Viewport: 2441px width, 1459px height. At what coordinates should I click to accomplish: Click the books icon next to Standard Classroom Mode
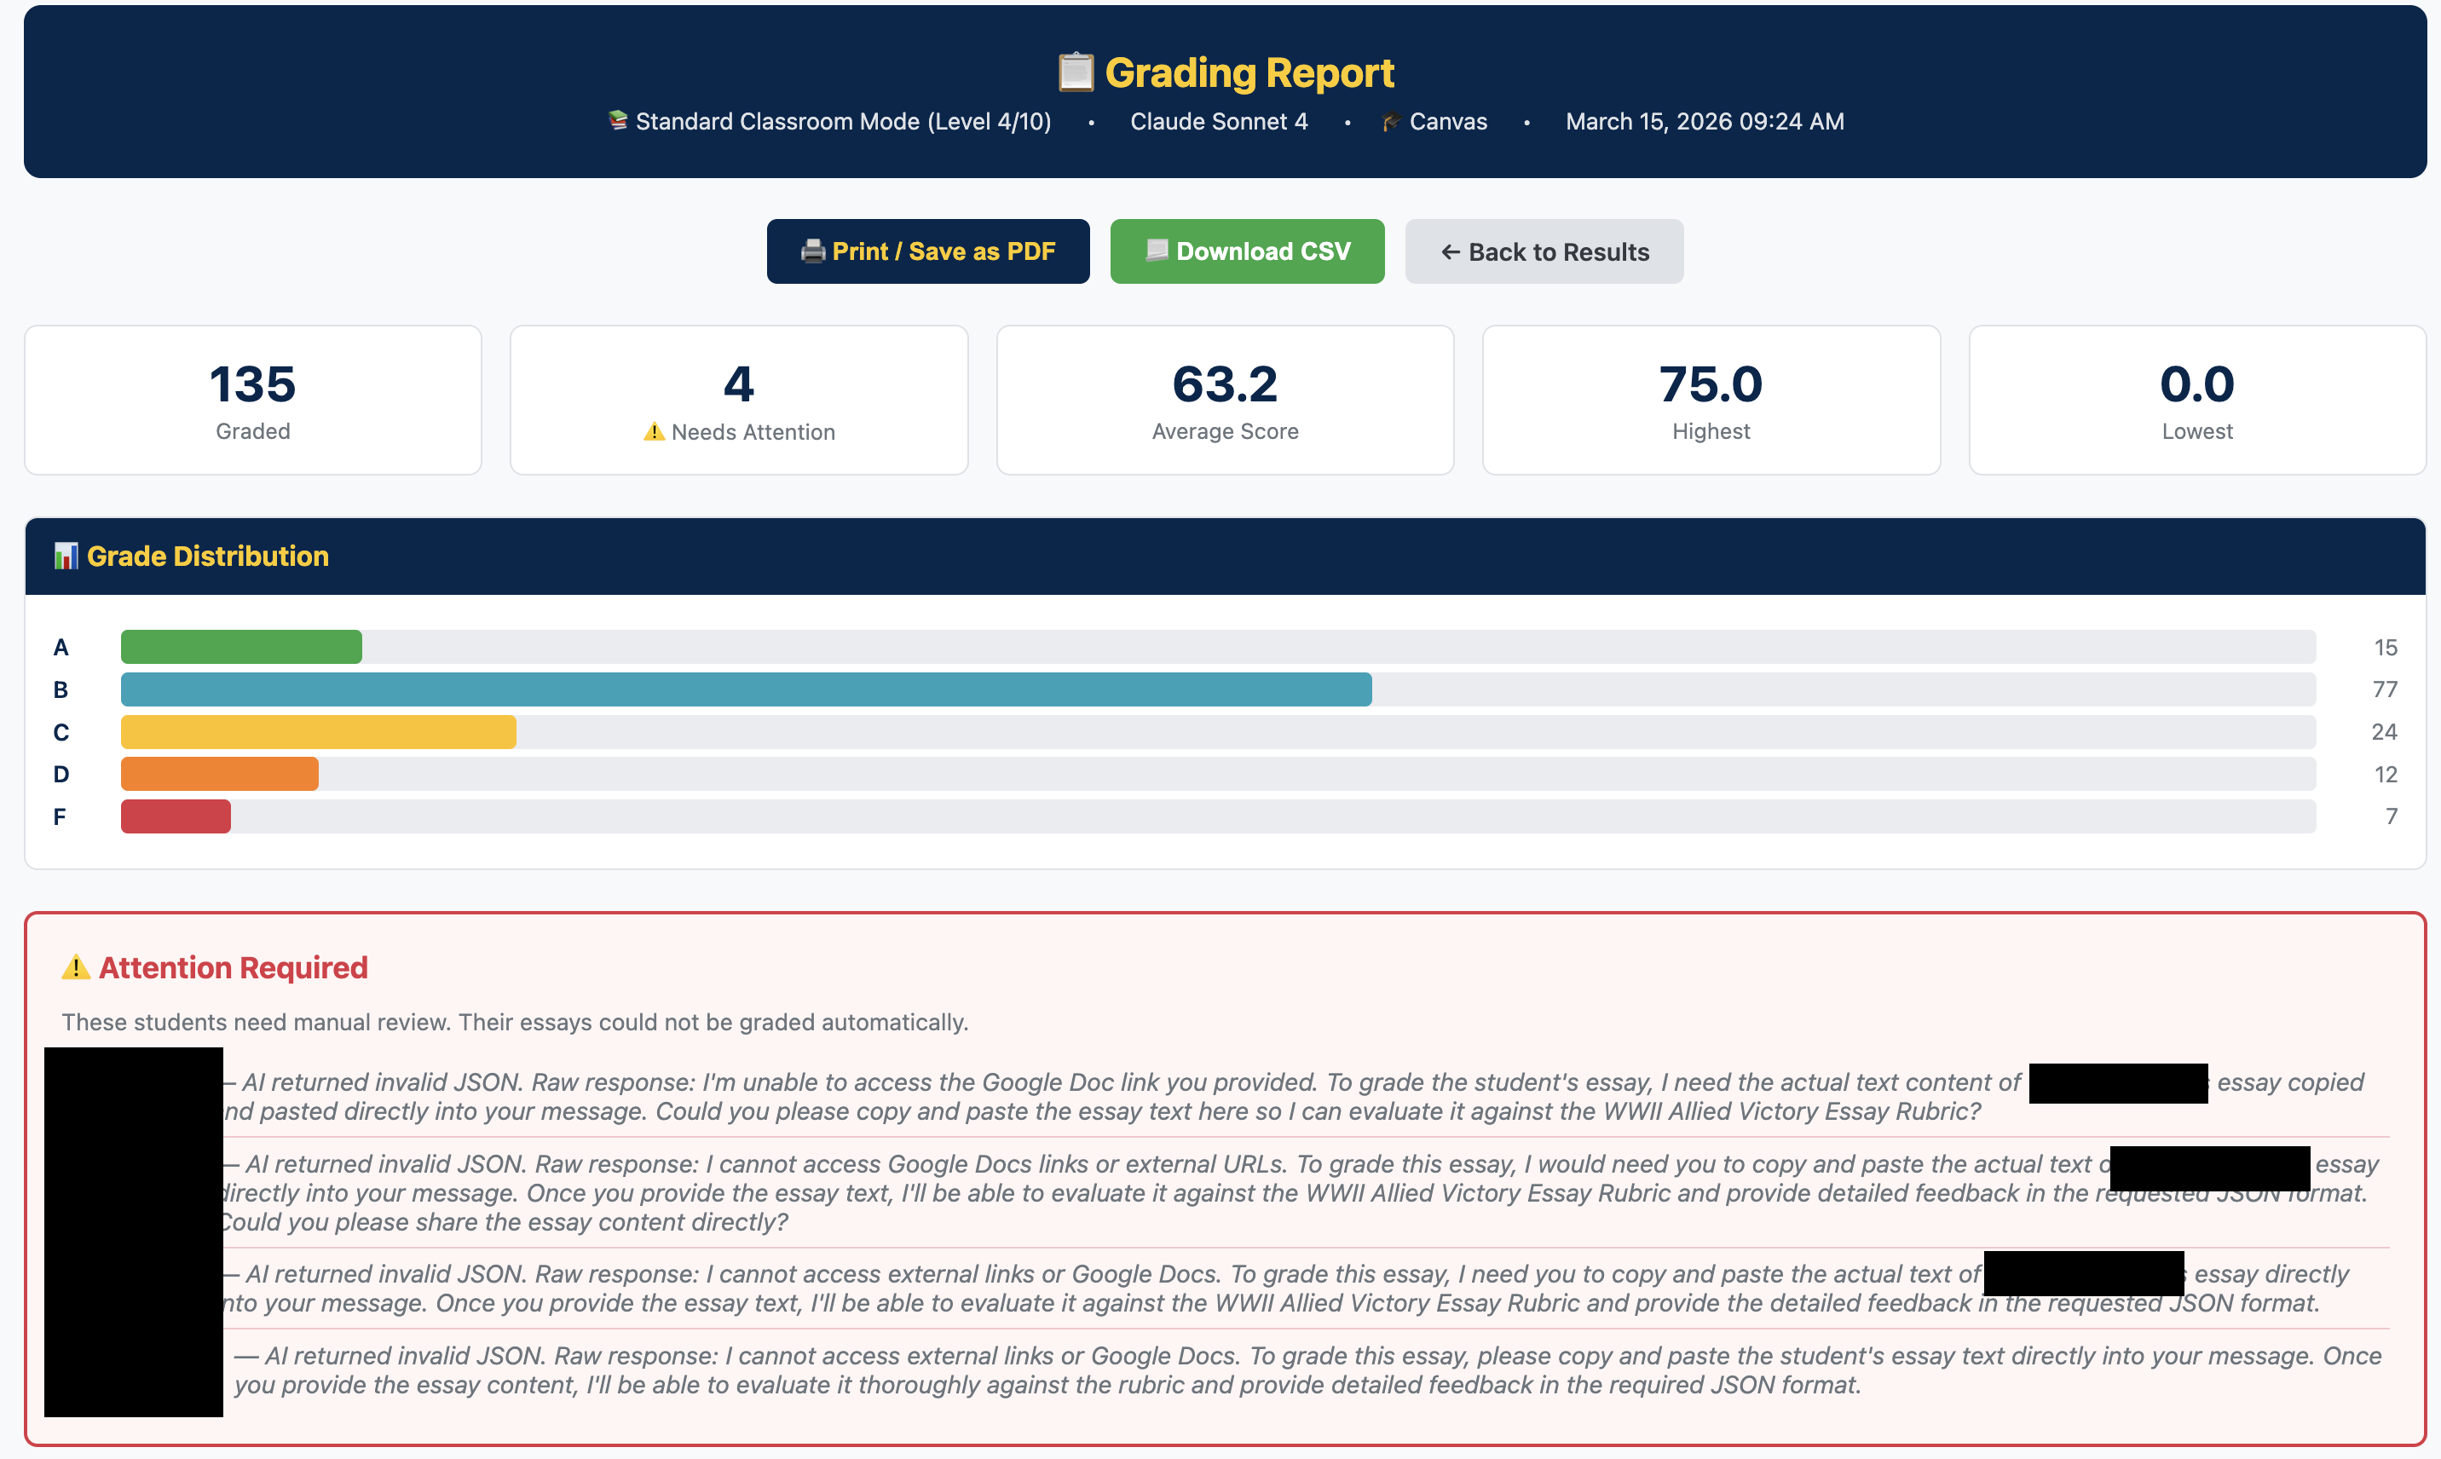pyautogui.click(x=619, y=121)
